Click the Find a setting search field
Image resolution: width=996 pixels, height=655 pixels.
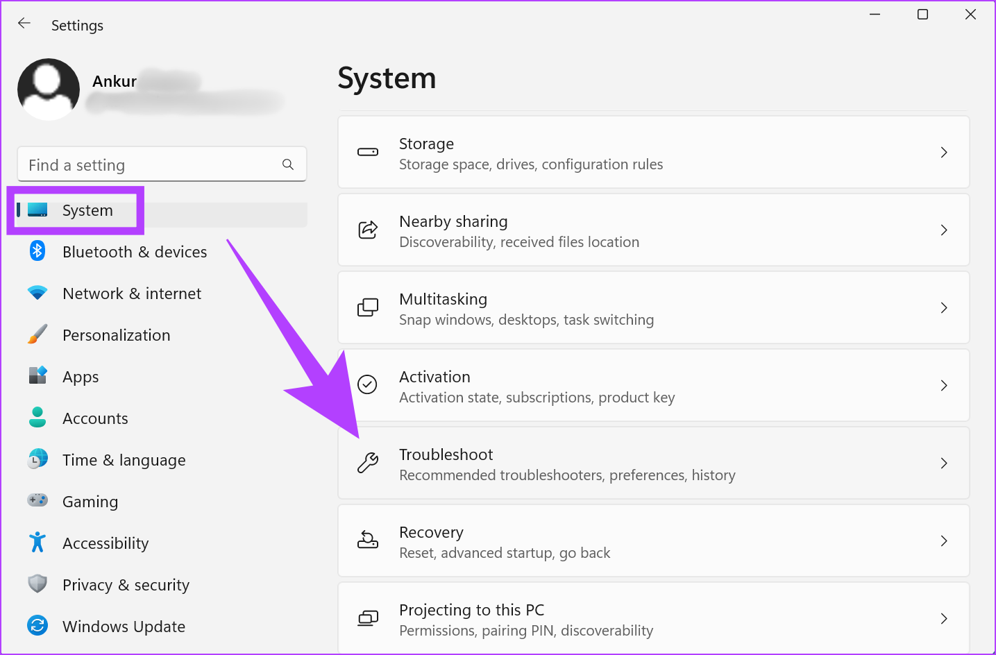click(x=162, y=164)
